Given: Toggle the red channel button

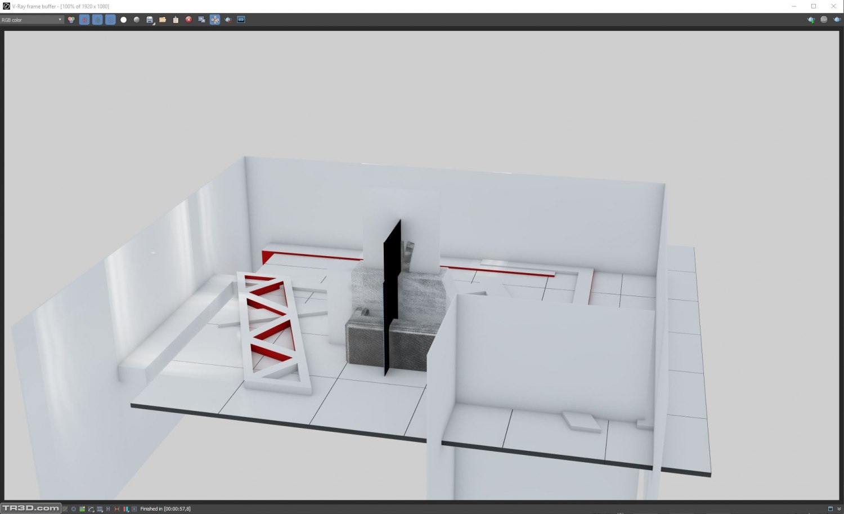Looking at the screenshot, I should 84,20.
